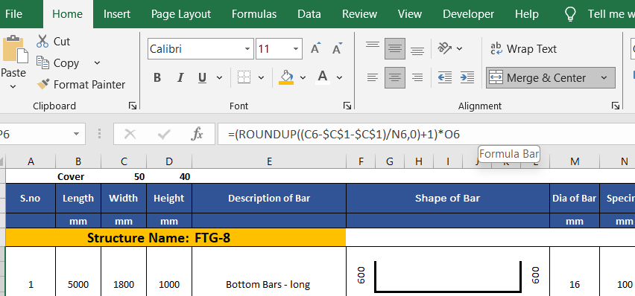This screenshot has width=635, height=296.
Task: Select the column M header
Action: click(x=575, y=161)
